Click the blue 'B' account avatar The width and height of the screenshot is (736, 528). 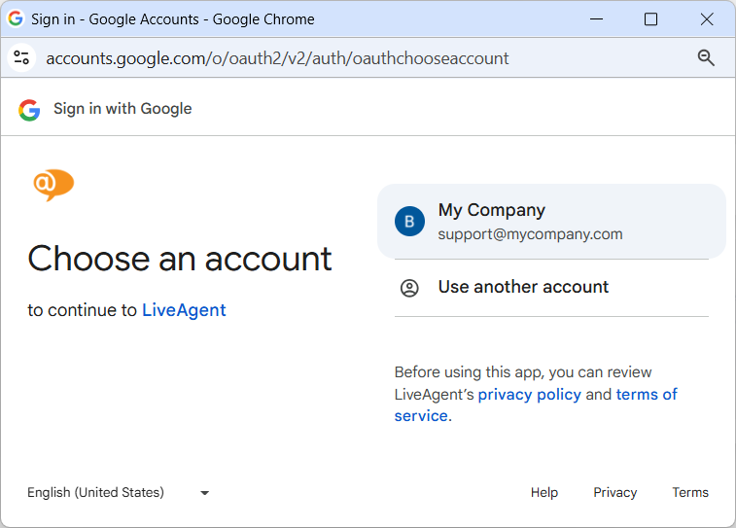point(409,222)
